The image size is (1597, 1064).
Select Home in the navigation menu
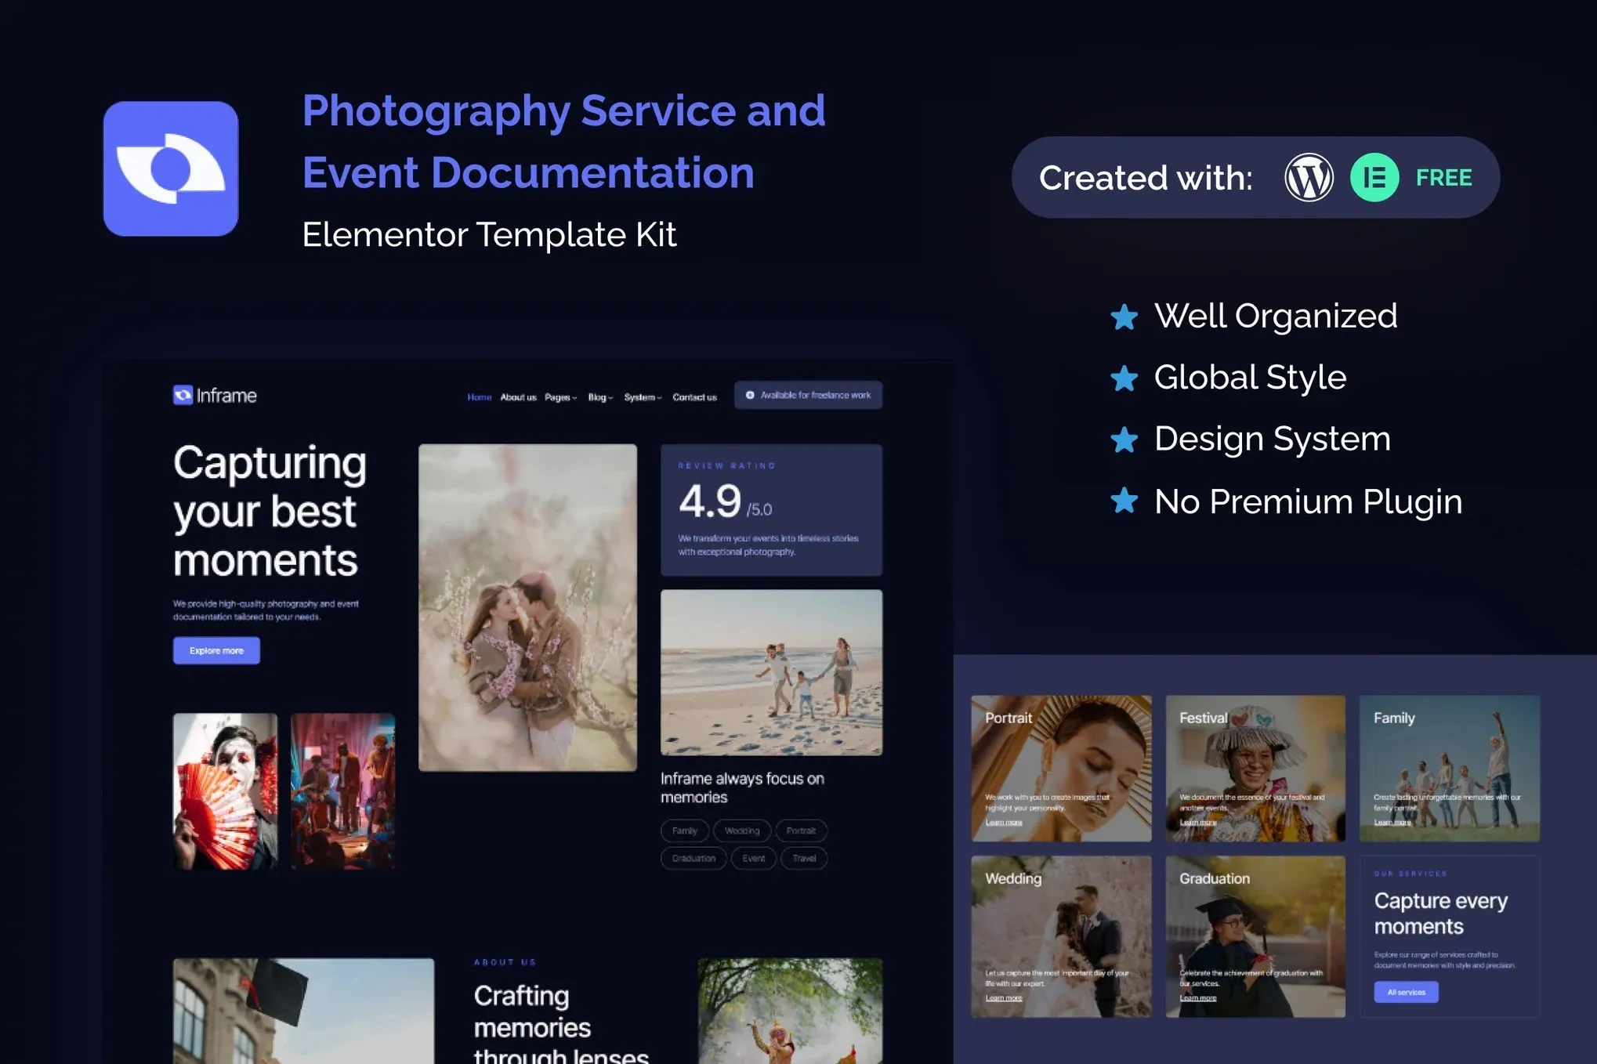point(479,396)
